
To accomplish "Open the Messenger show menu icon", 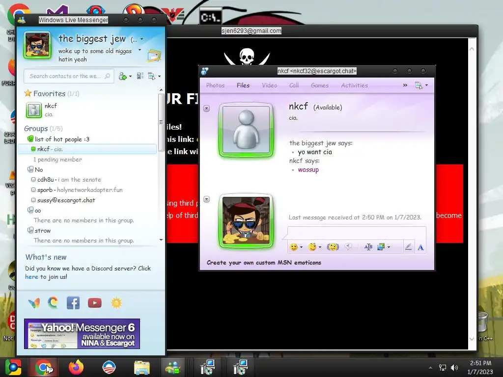I will pyautogui.click(x=151, y=76).
